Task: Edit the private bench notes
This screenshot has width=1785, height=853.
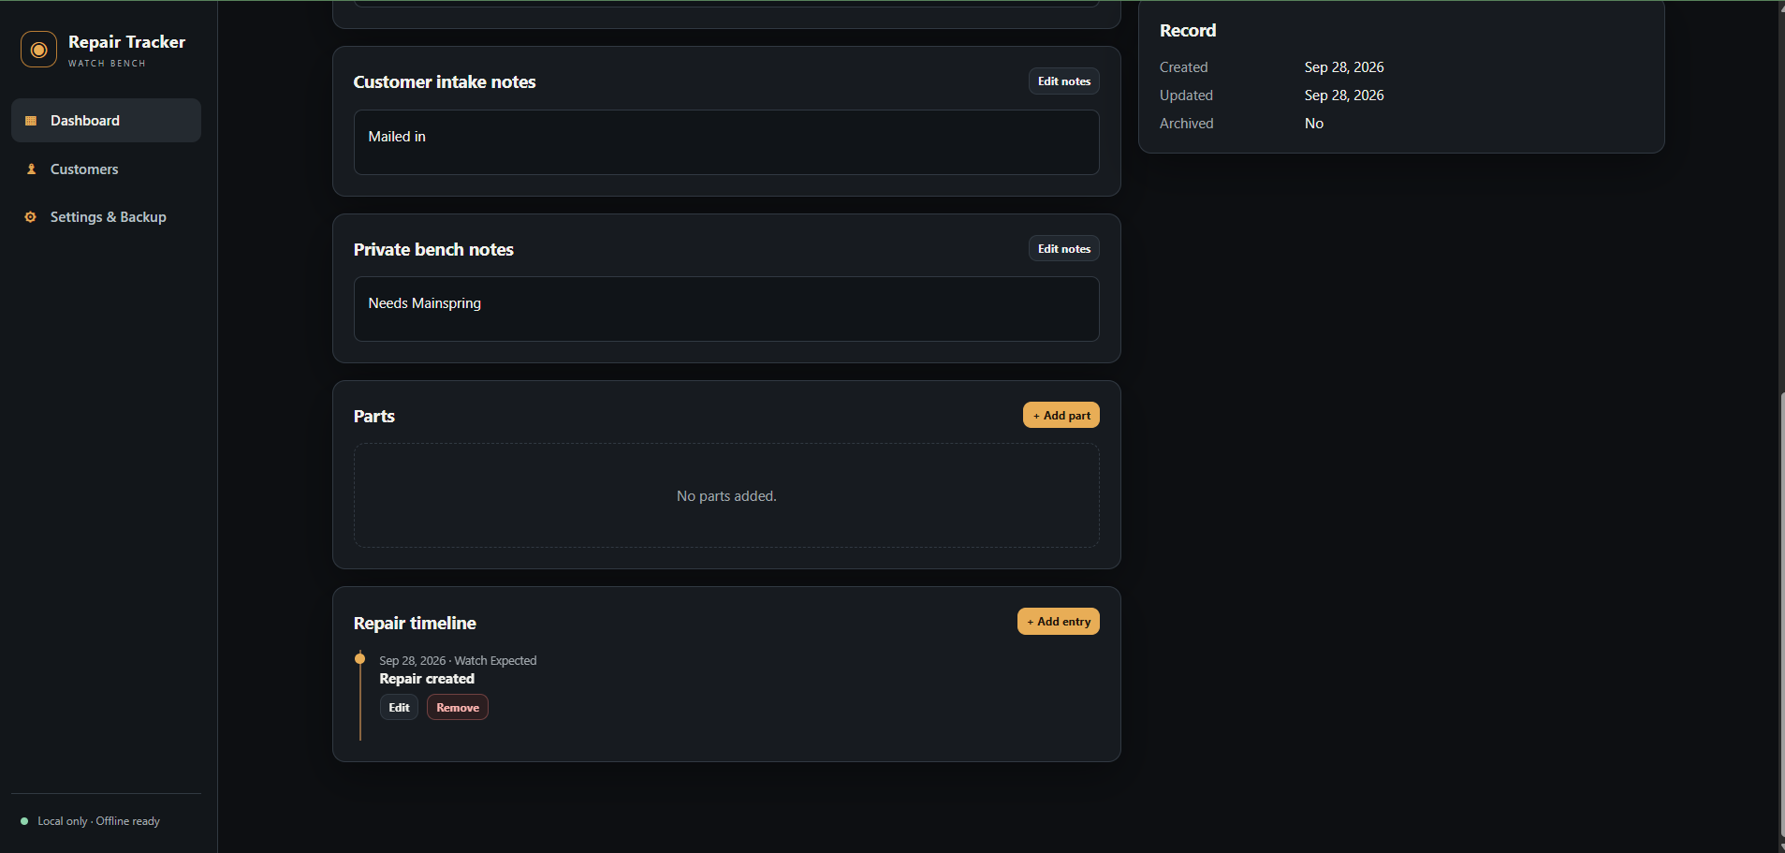Action: coord(1063,249)
